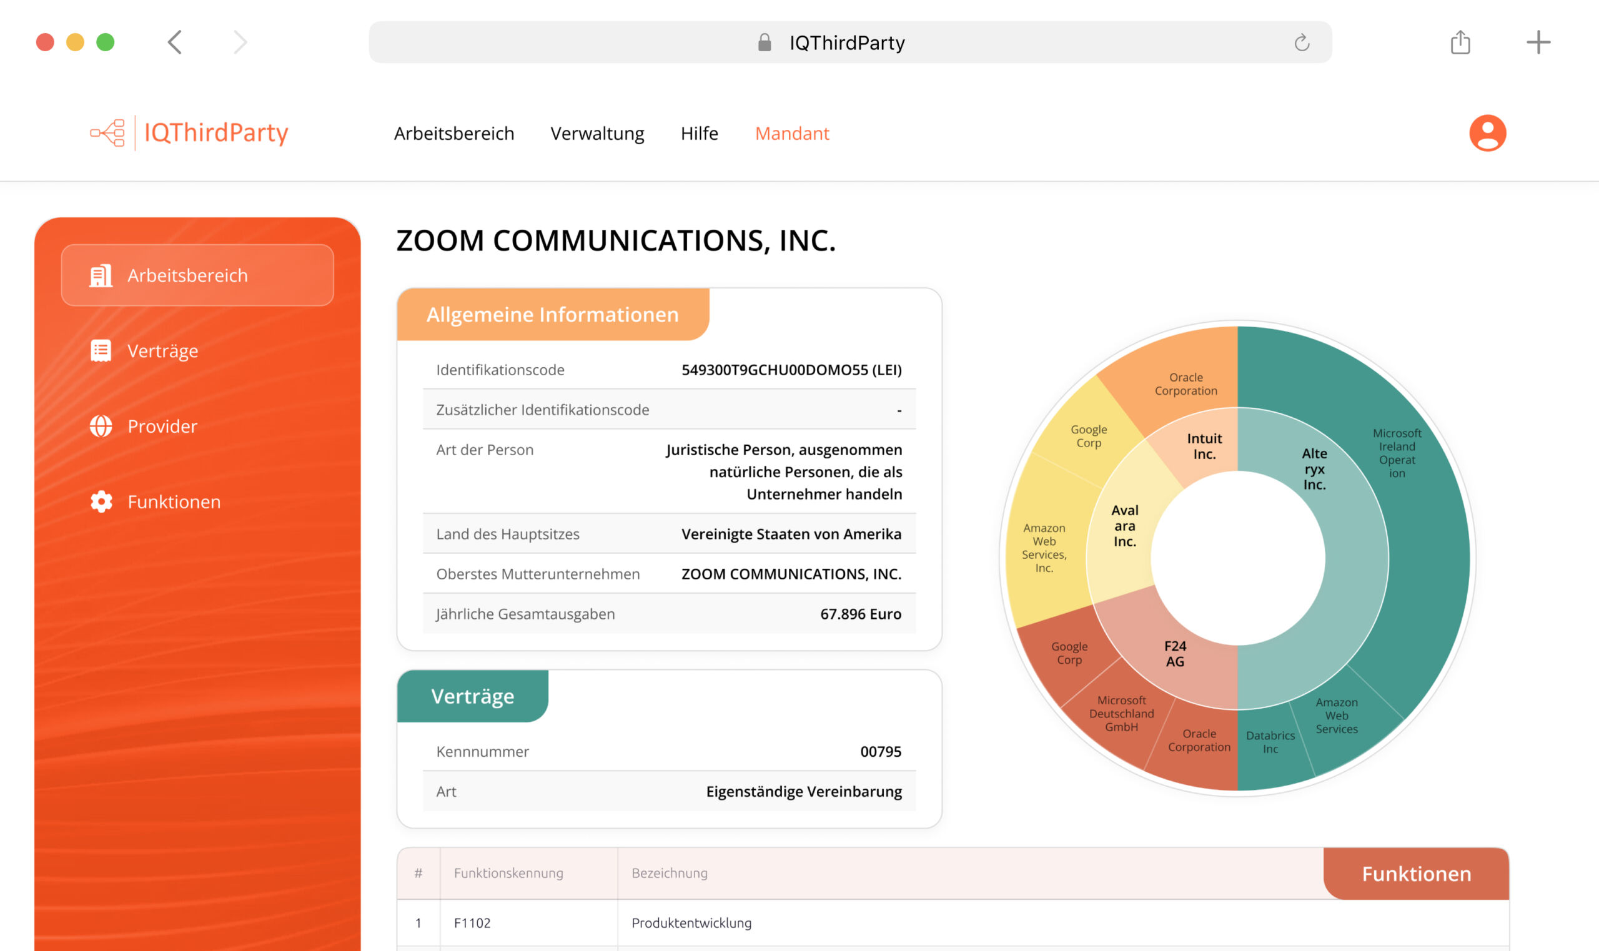Click the Verträge list icon in sidebar
1599x951 pixels.
pos(101,350)
